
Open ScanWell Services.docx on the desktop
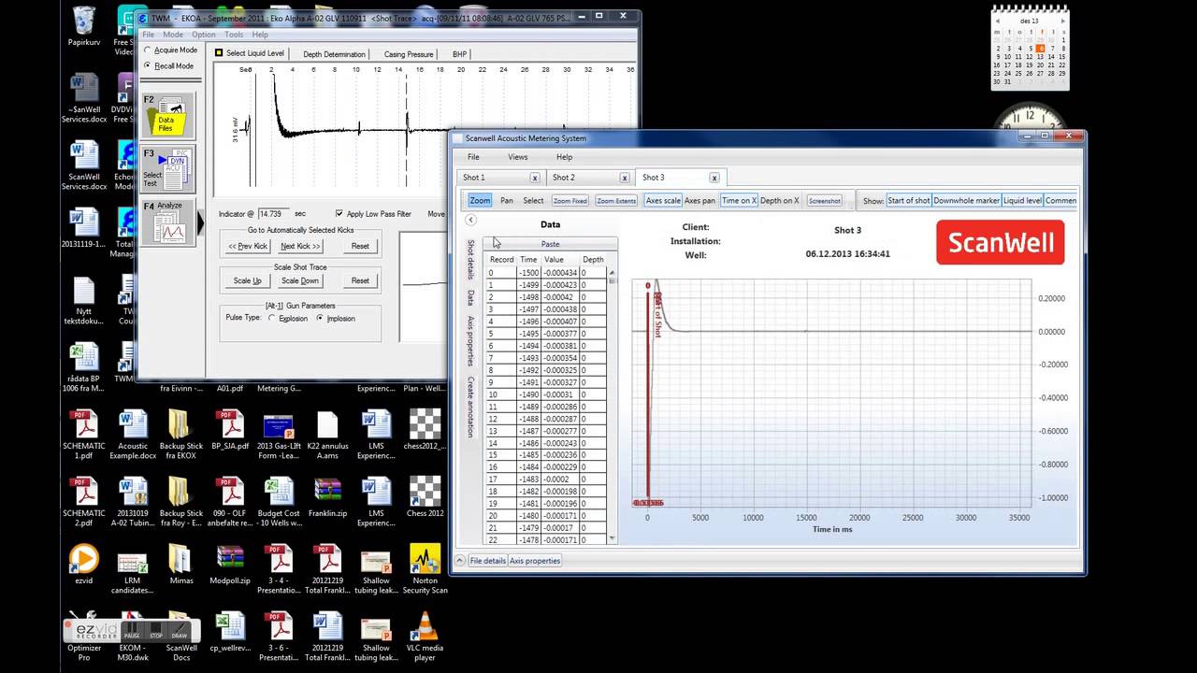coord(84,166)
